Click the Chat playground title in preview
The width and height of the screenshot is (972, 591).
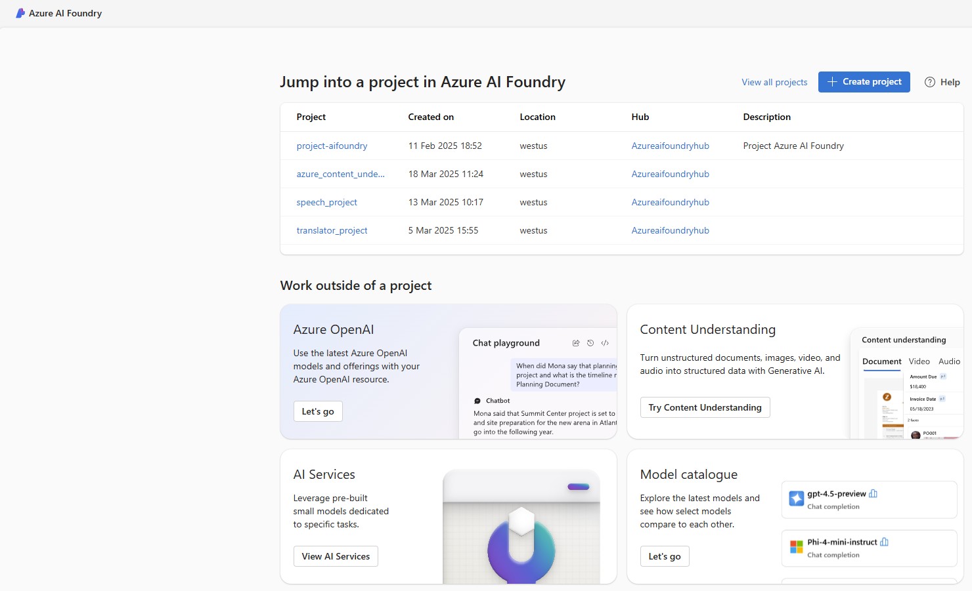pyautogui.click(x=506, y=343)
